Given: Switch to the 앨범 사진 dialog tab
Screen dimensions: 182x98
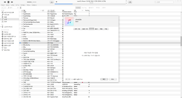Looking at the screenshot, I should pos(85,29).
